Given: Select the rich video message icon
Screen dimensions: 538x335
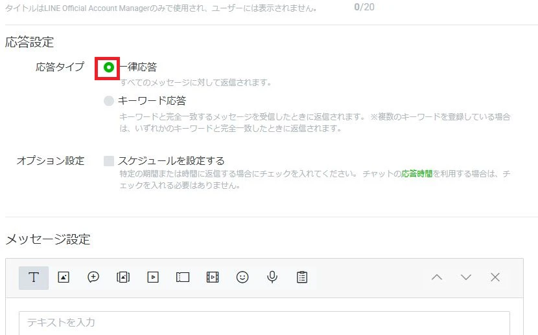Looking at the screenshot, I should tap(213, 277).
